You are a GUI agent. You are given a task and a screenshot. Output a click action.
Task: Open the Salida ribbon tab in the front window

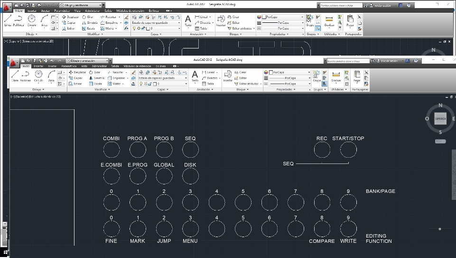pos(115,67)
